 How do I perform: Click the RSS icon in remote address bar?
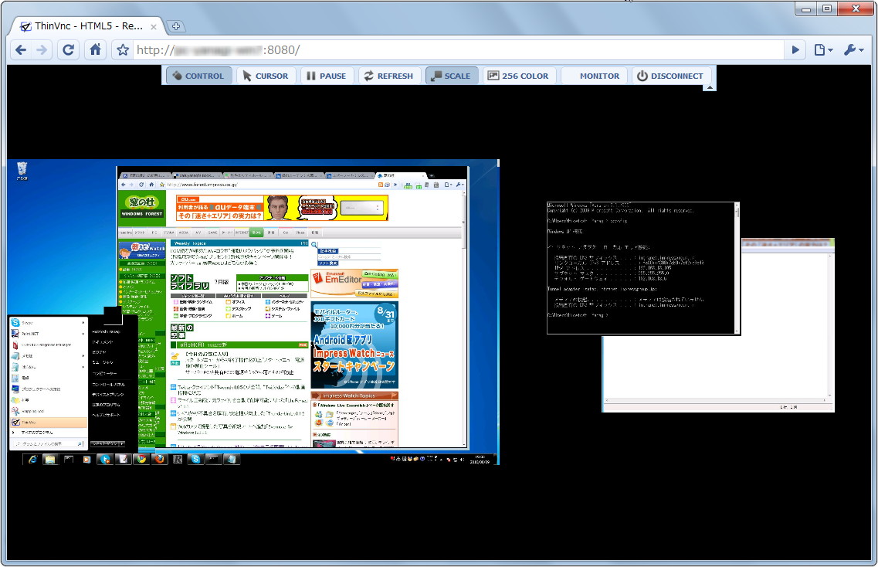pyautogui.click(x=380, y=185)
